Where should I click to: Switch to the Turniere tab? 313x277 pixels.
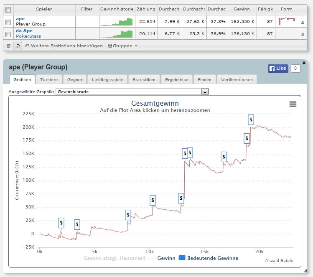(49, 79)
